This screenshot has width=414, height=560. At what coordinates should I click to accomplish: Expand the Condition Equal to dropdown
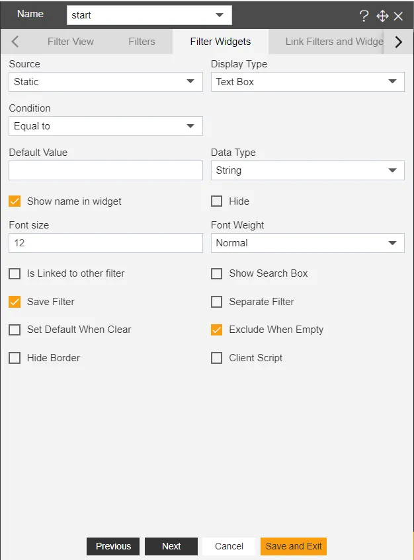(x=106, y=126)
